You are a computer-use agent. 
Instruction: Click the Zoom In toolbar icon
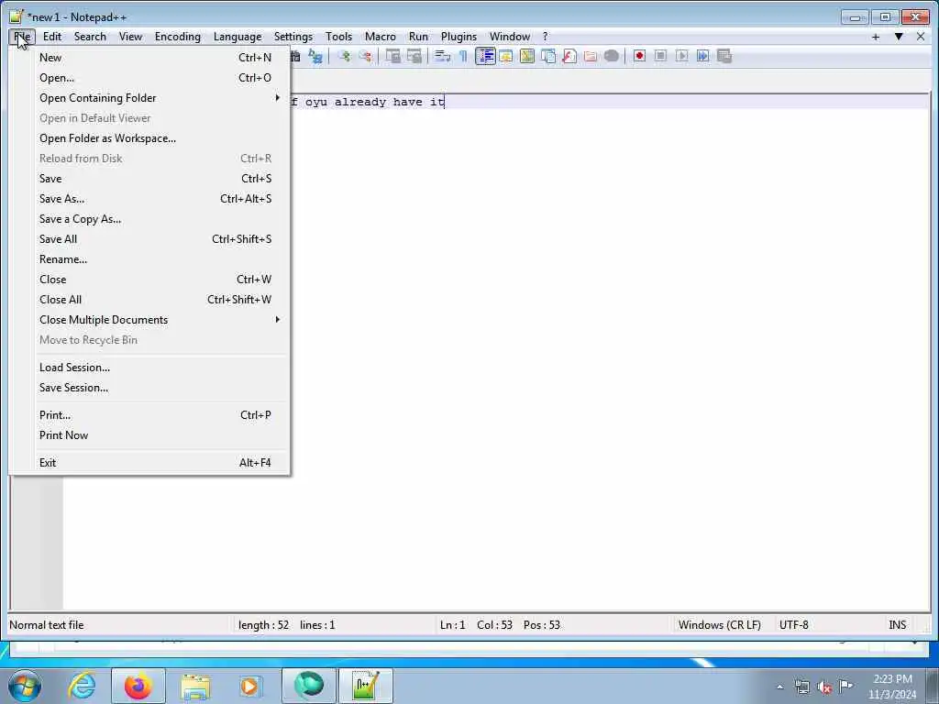click(344, 56)
